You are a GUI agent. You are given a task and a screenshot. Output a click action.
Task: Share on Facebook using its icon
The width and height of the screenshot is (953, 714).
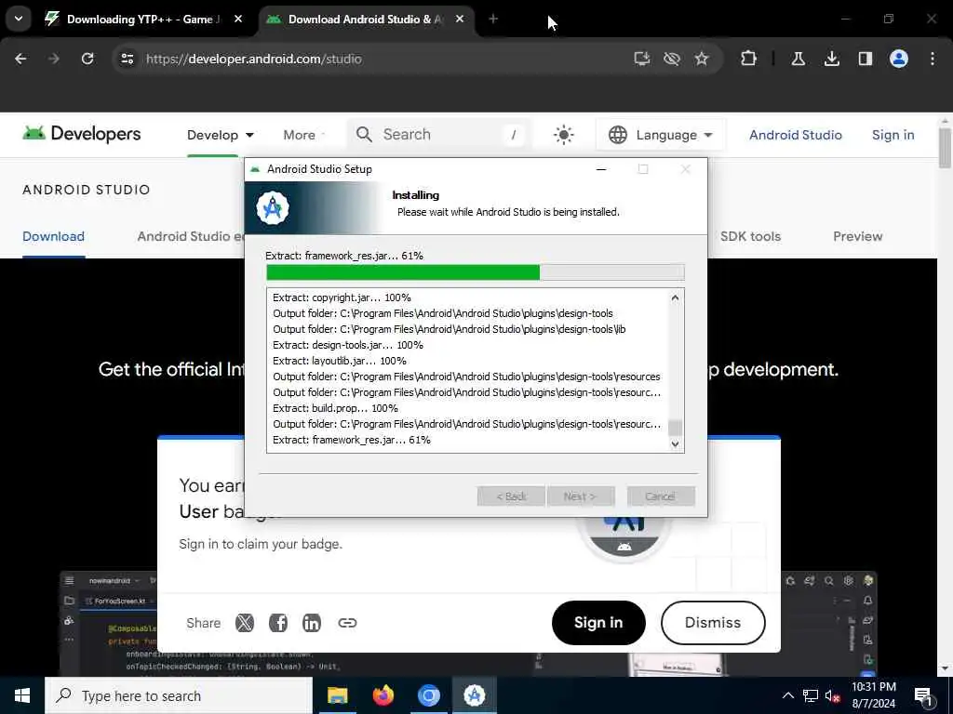277,623
